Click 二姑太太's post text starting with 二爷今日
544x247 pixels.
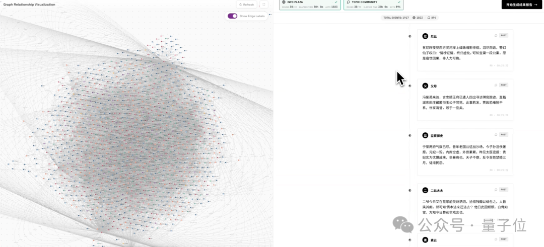pos(465,207)
